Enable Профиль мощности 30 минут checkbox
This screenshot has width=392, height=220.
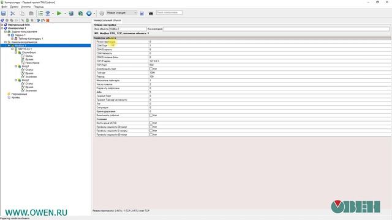151,127
